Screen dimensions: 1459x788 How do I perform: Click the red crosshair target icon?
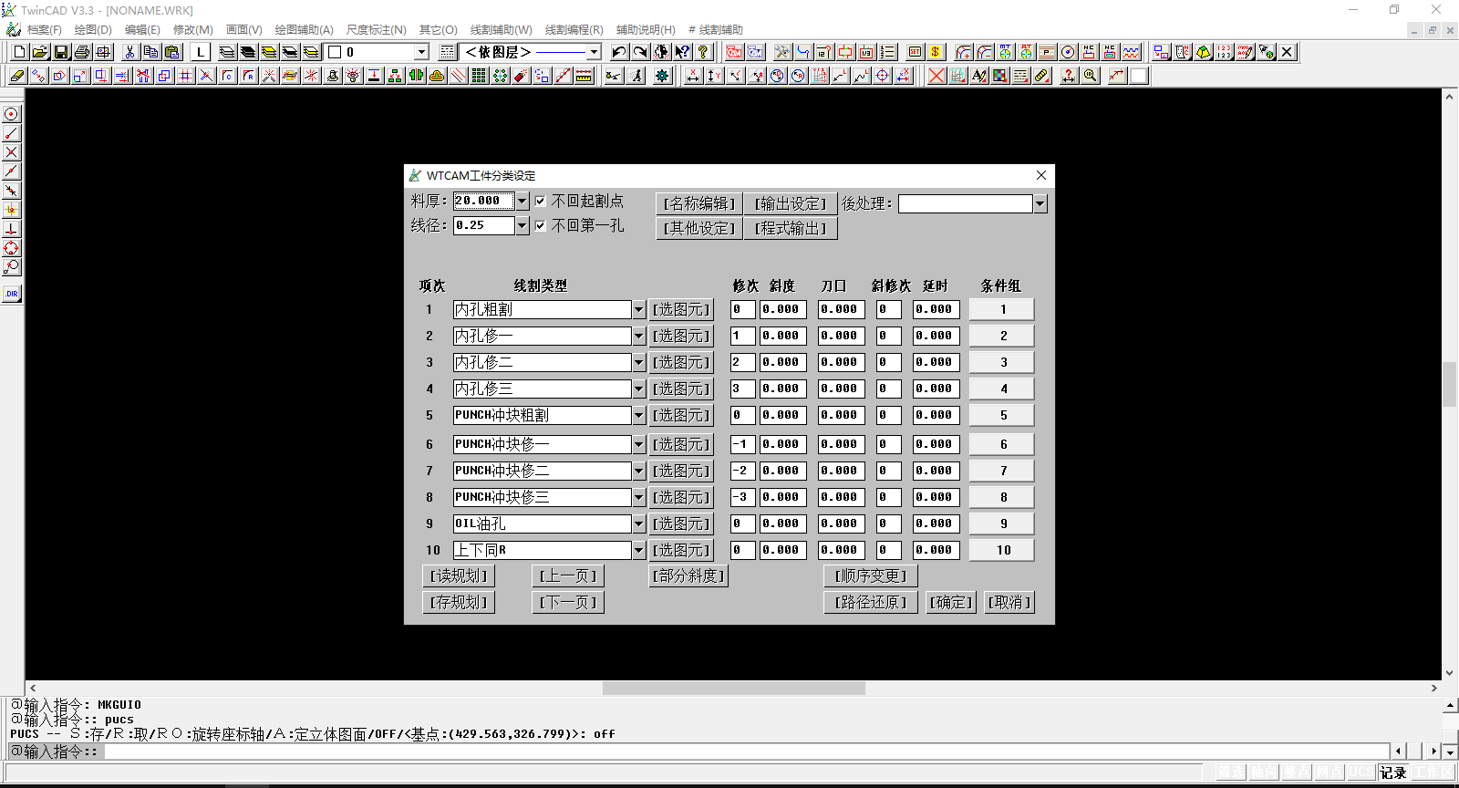pos(883,76)
